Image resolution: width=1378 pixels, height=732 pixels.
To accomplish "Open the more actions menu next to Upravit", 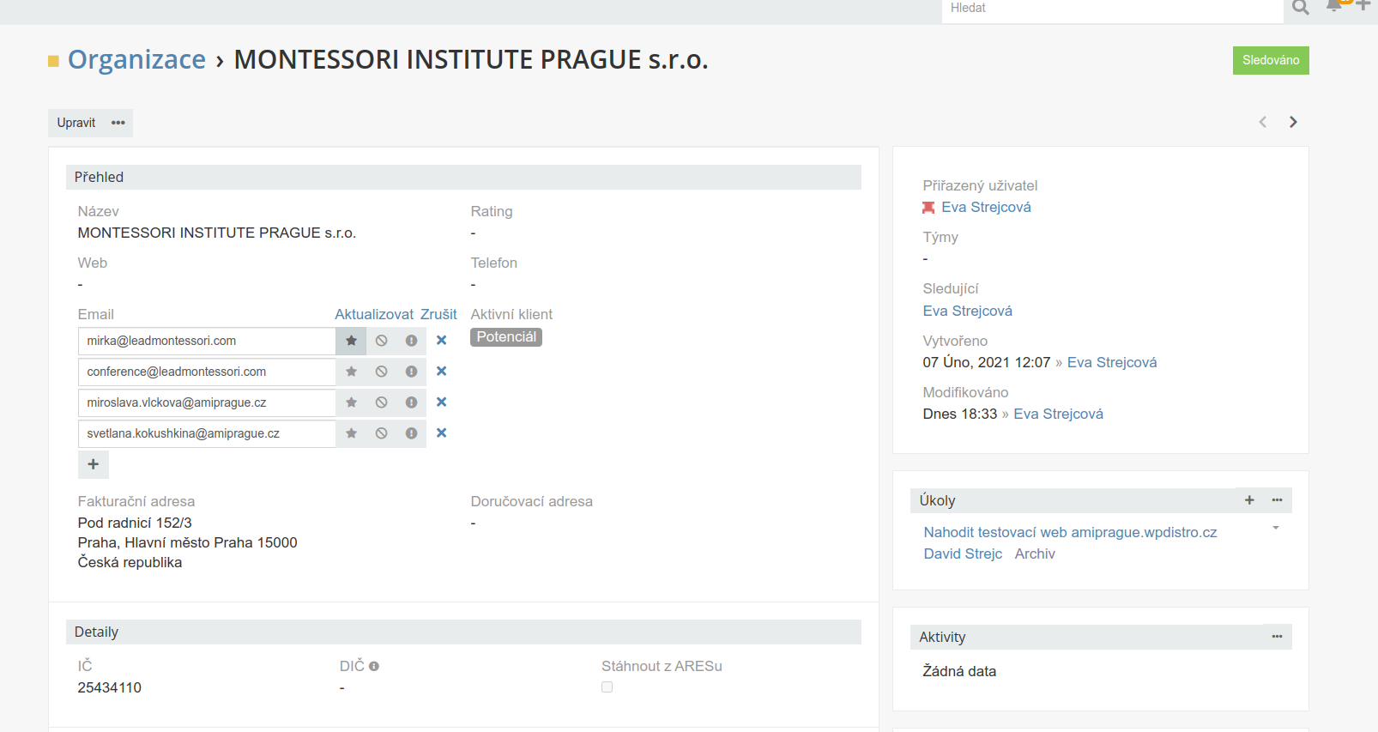I will click(x=118, y=123).
